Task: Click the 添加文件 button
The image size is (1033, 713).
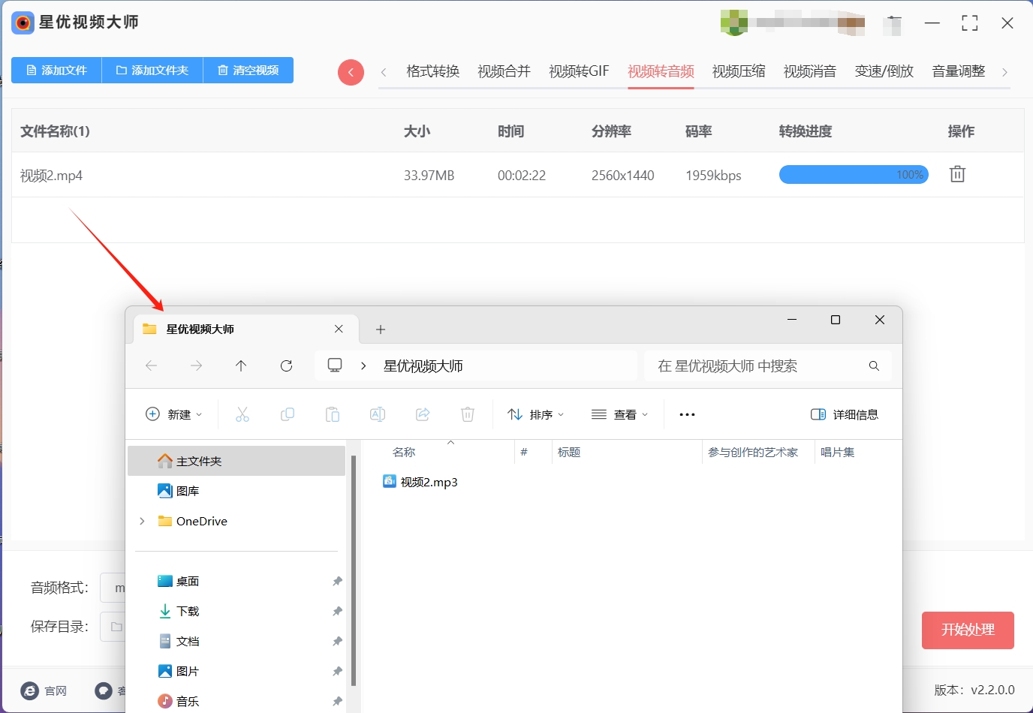Action: click(56, 70)
